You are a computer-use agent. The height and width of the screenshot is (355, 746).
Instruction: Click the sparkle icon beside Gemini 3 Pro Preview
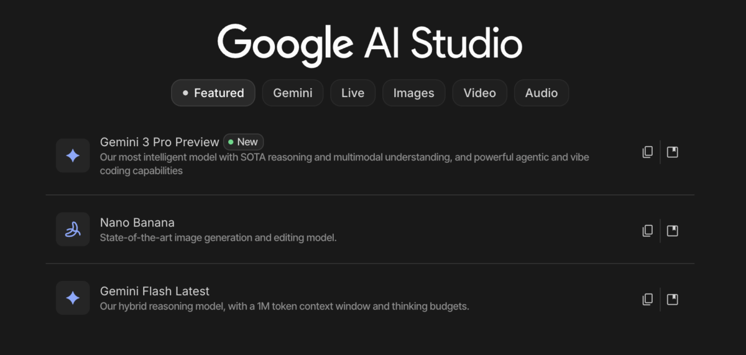click(73, 155)
